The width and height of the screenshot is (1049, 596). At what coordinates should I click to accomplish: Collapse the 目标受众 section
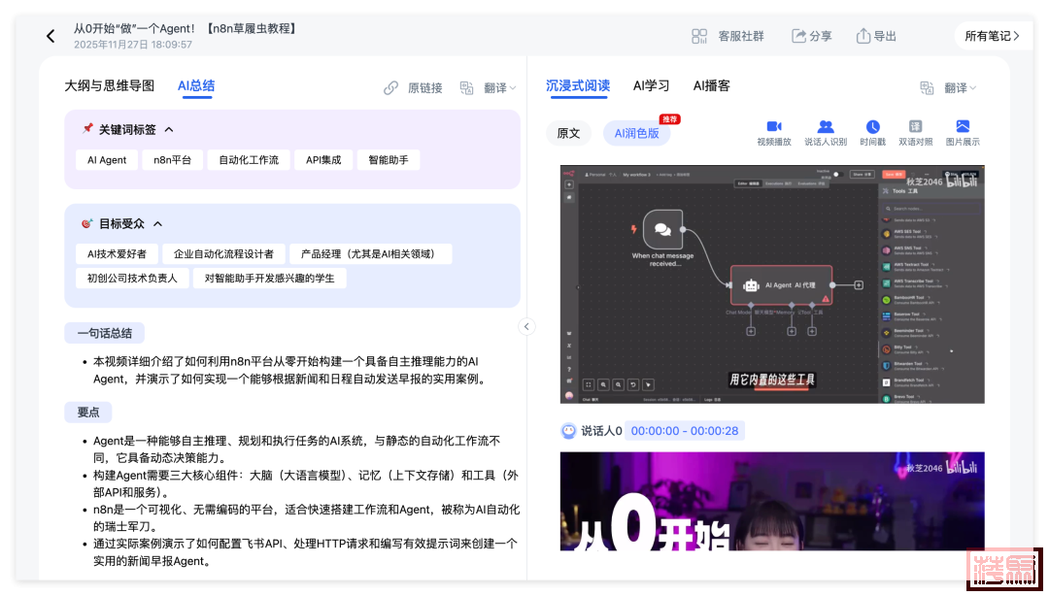[157, 223]
